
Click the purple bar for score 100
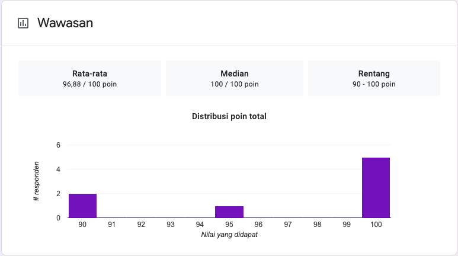tap(376, 188)
